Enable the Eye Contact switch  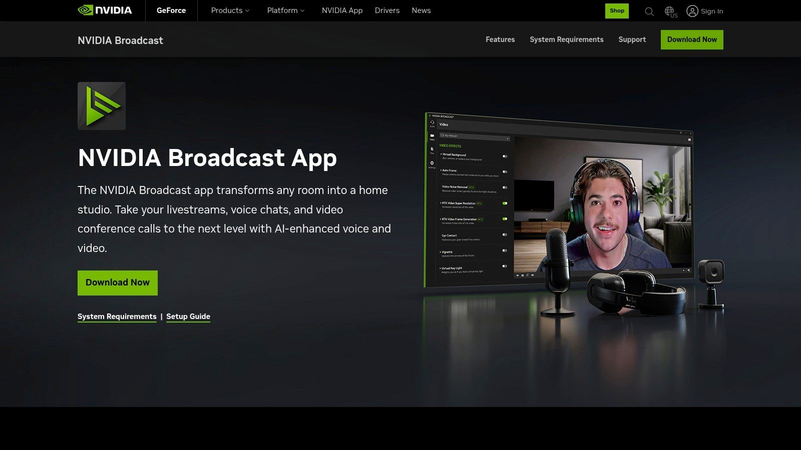pos(505,234)
